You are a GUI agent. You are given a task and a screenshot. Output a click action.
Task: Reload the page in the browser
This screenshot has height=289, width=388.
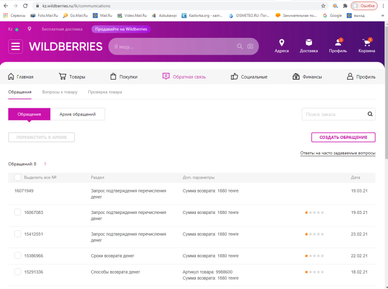coord(25,6)
